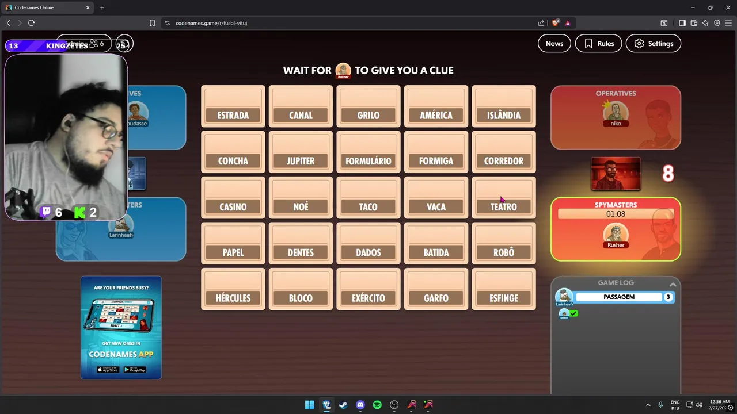
Task: Open the game Settings button
Action: [654, 44]
